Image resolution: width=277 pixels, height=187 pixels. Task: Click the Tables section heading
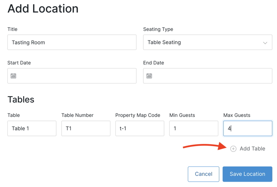pyautogui.click(x=21, y=99)
